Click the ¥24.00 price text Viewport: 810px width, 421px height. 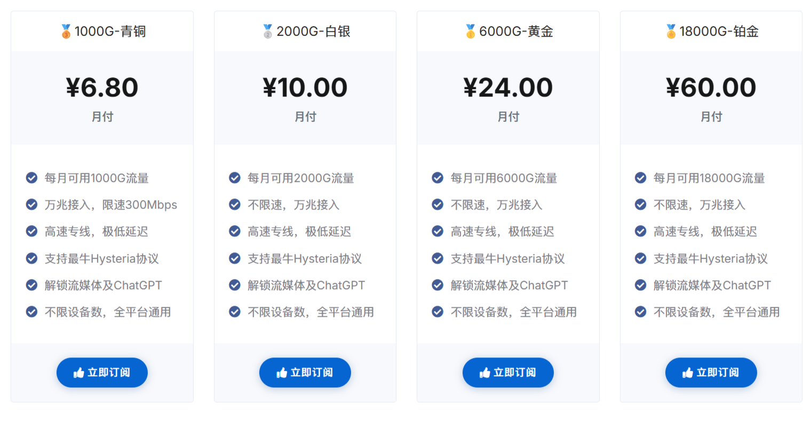508,88
